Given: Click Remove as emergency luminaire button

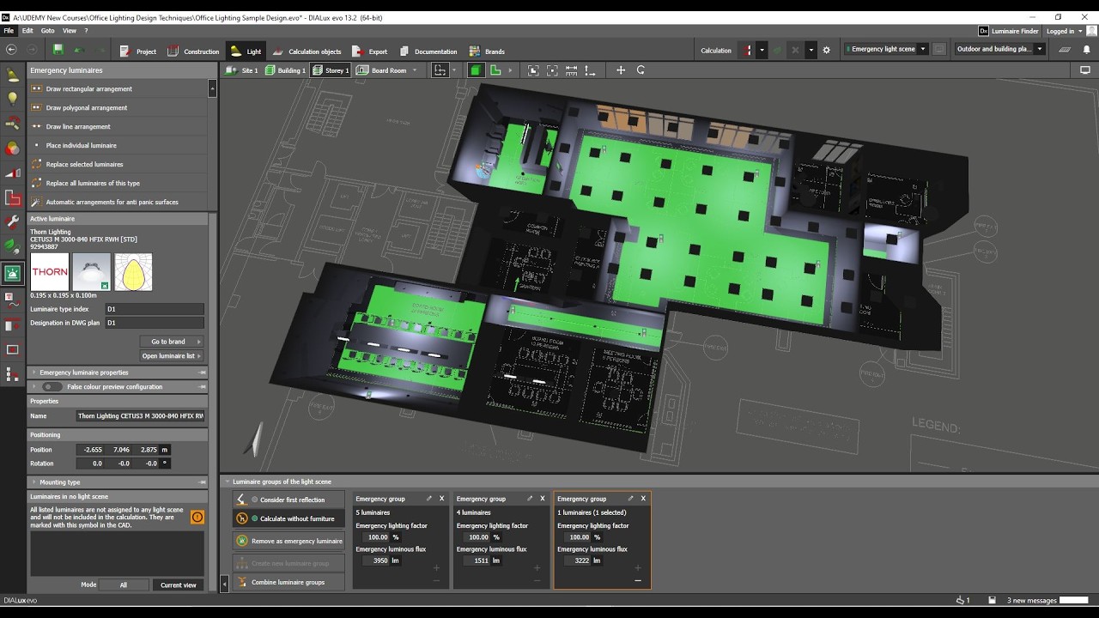Looking at the screenshot, I should [288, 541].
